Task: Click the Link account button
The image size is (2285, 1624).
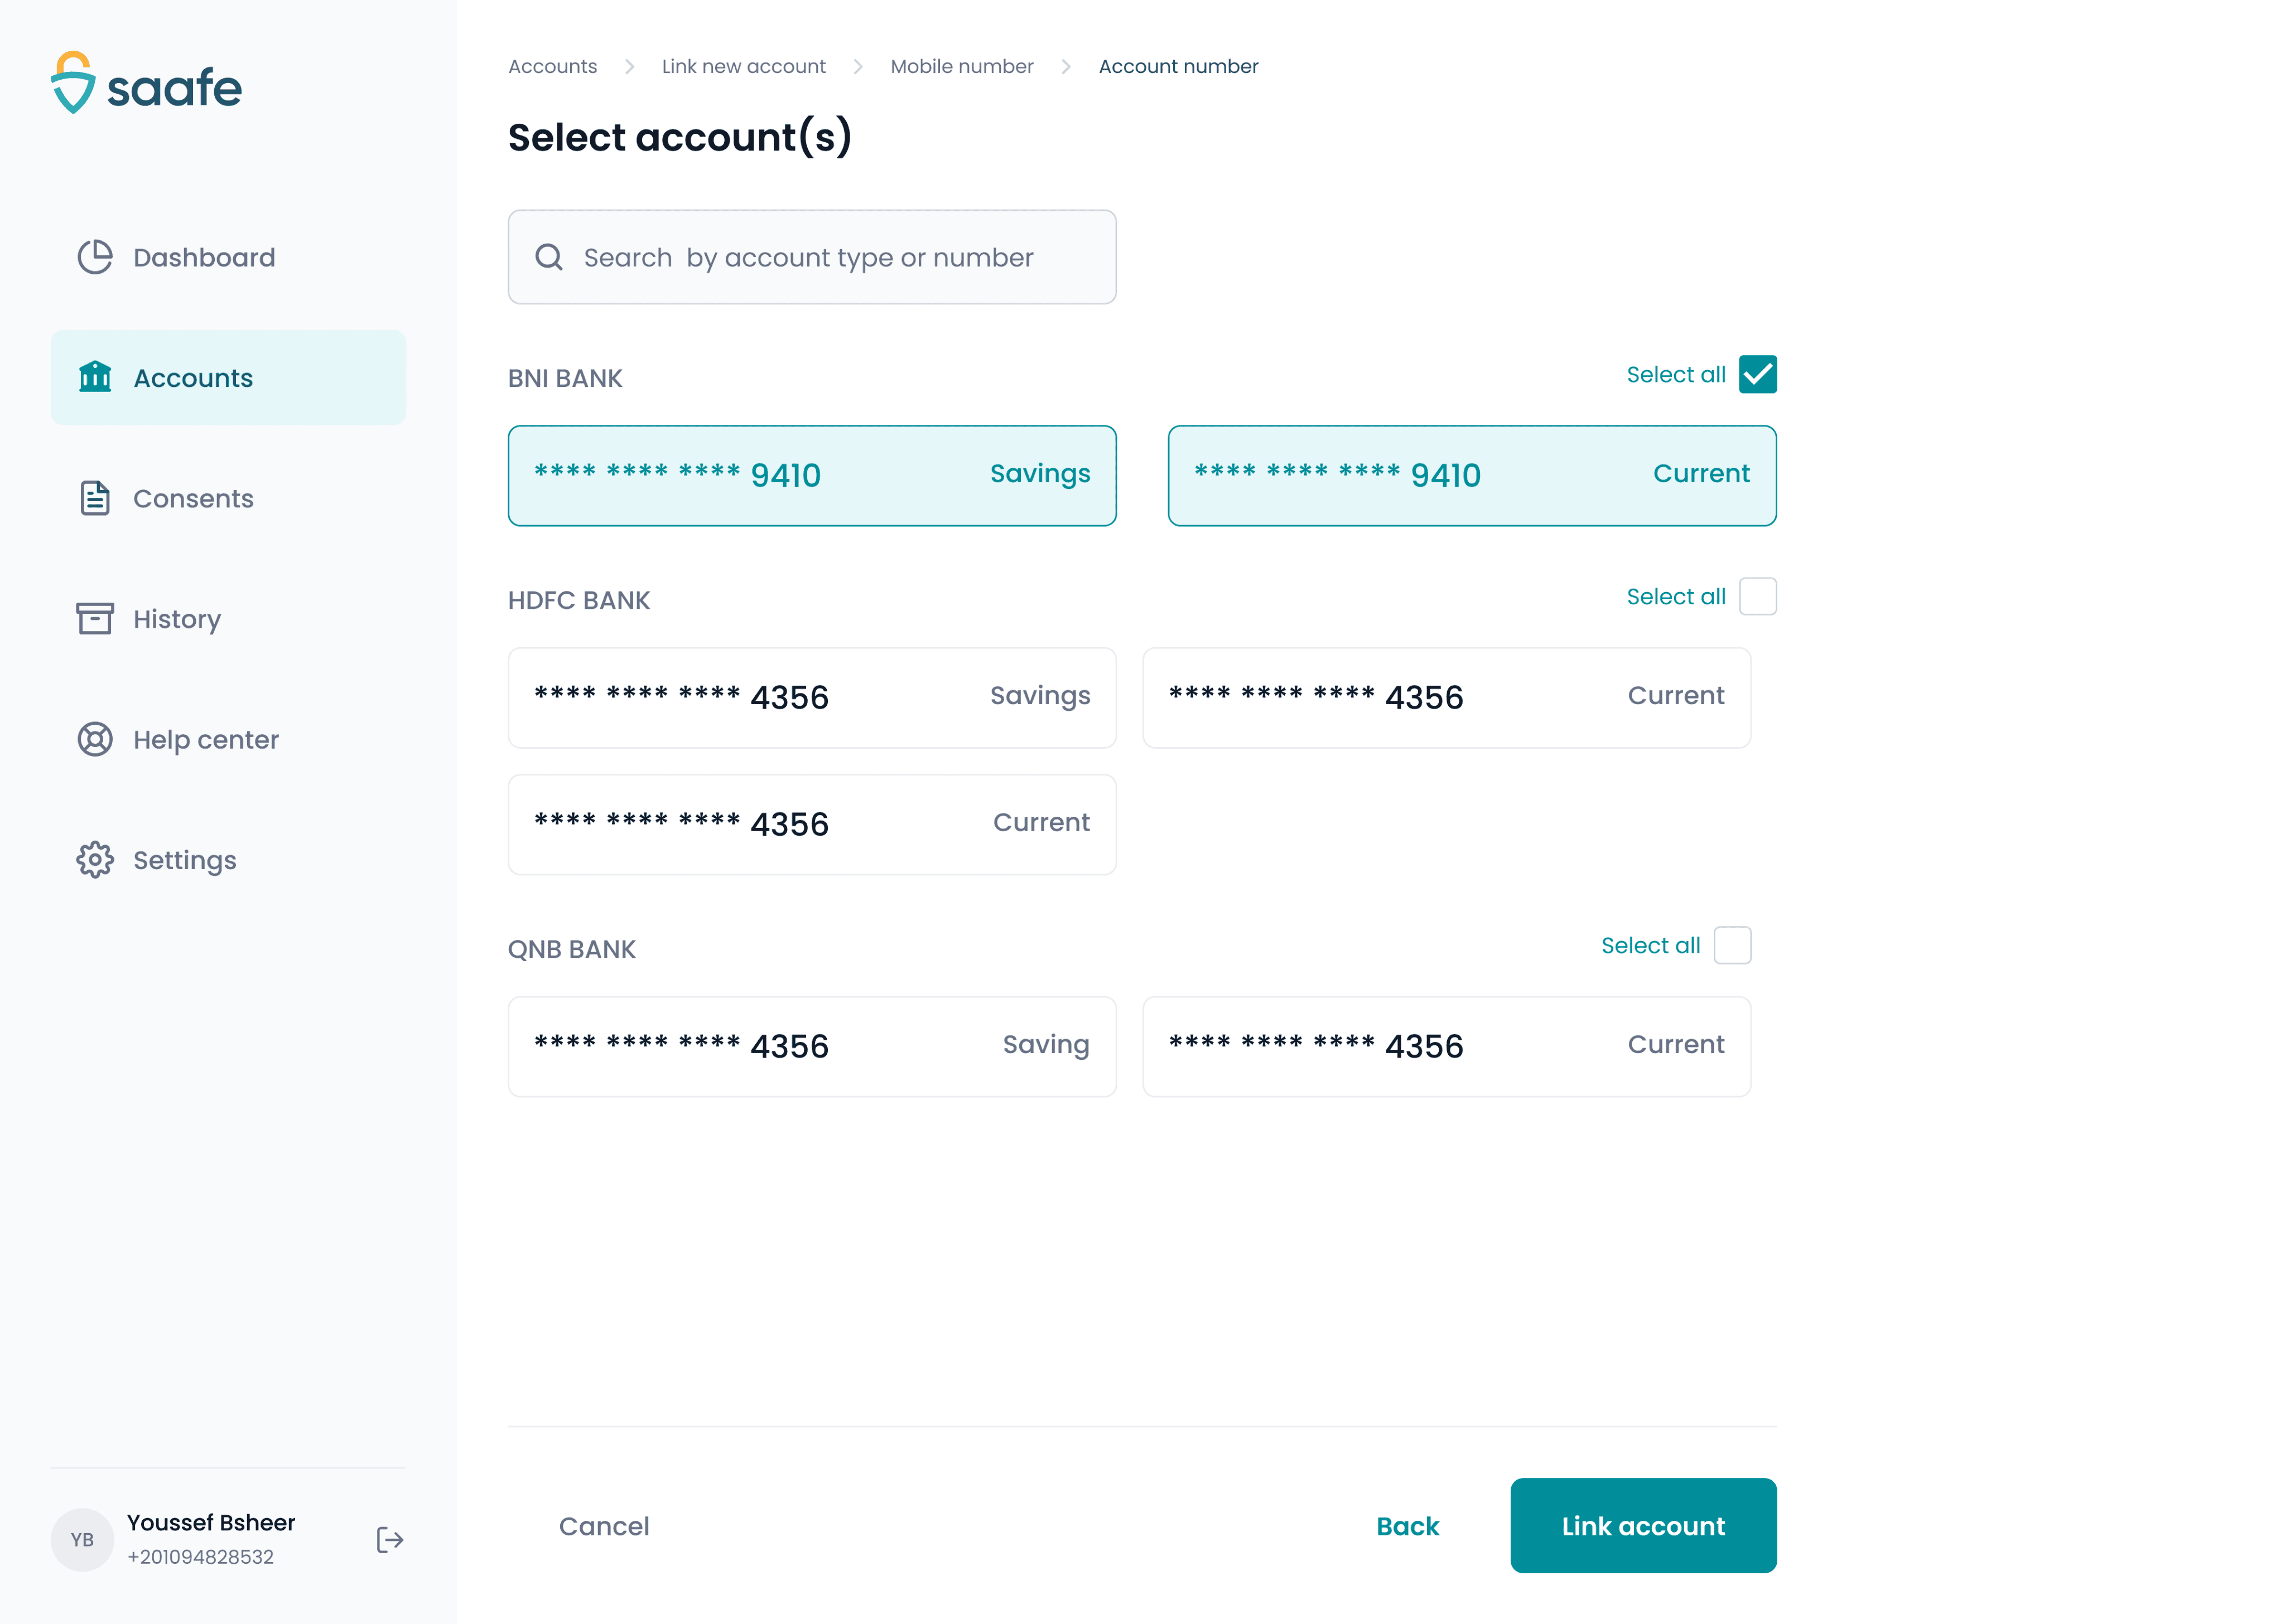Action: click(1643, 1526)
